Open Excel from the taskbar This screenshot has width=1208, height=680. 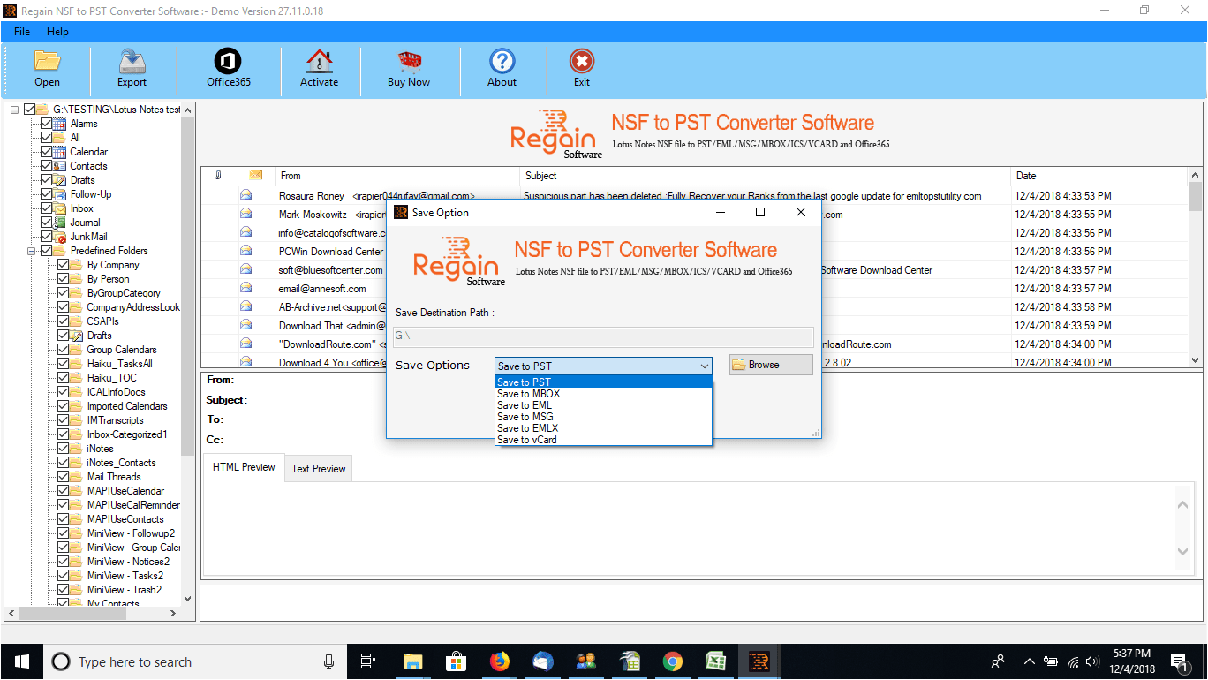[716, 661]
